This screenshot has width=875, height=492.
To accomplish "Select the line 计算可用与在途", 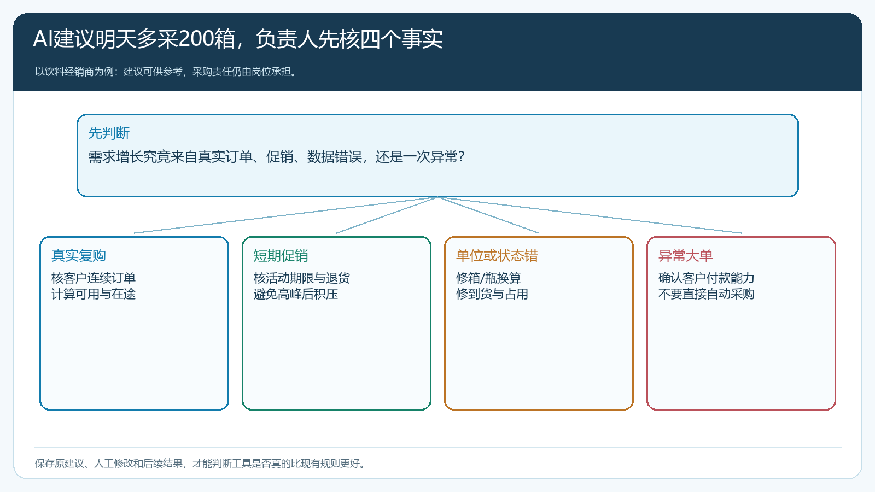I will (x=93, y=294).
